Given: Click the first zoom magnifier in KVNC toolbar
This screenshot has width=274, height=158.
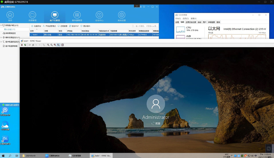Looking at the screenshot, I should 48,45.
